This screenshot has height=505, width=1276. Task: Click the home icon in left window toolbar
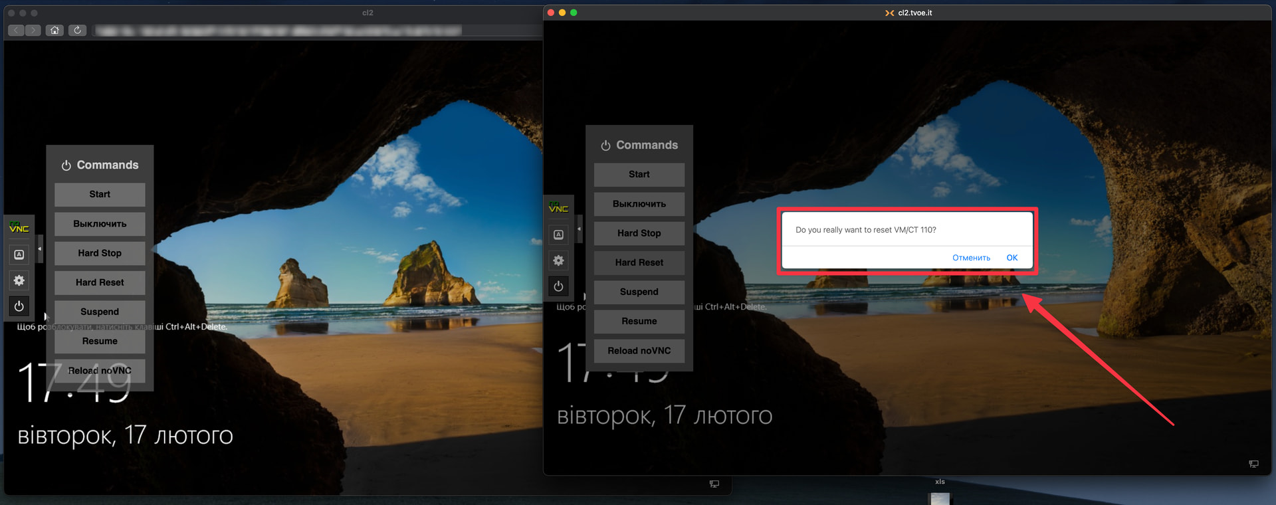click(54, 30)
